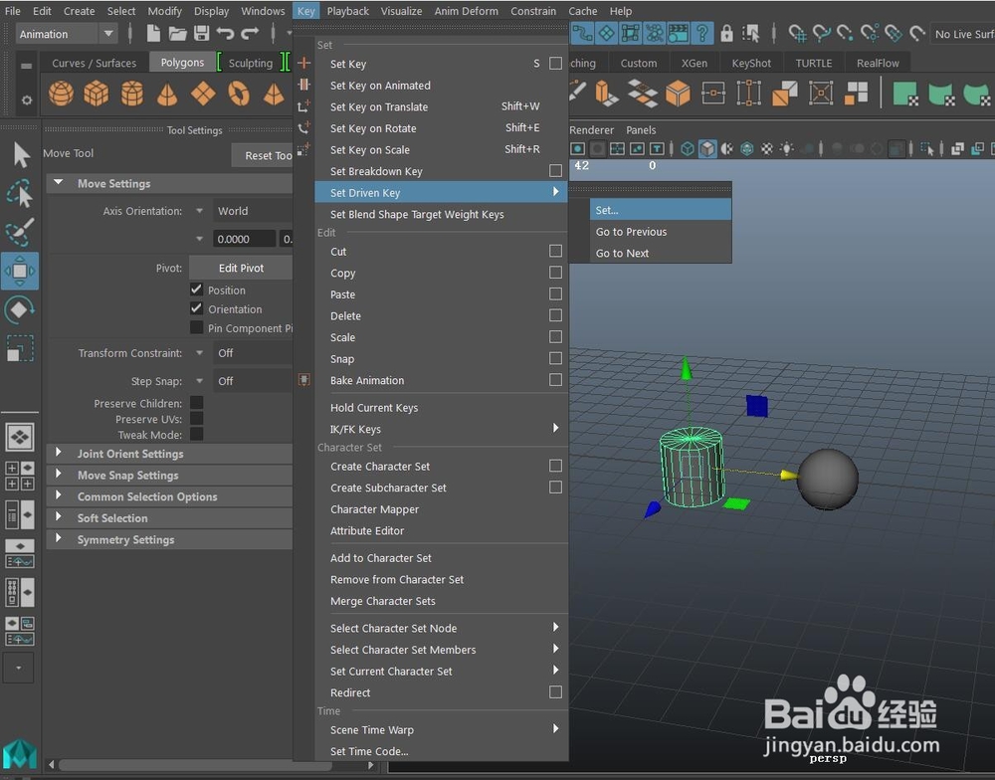Open Scene Time Warp submenu
995x780 pixels.
pyautogui.click(x=442, y=730)
